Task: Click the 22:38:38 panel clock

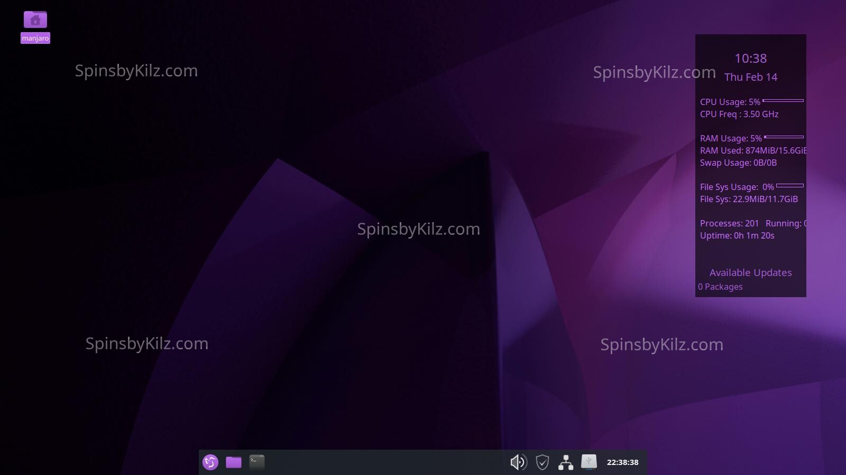Action: [622, 462]
